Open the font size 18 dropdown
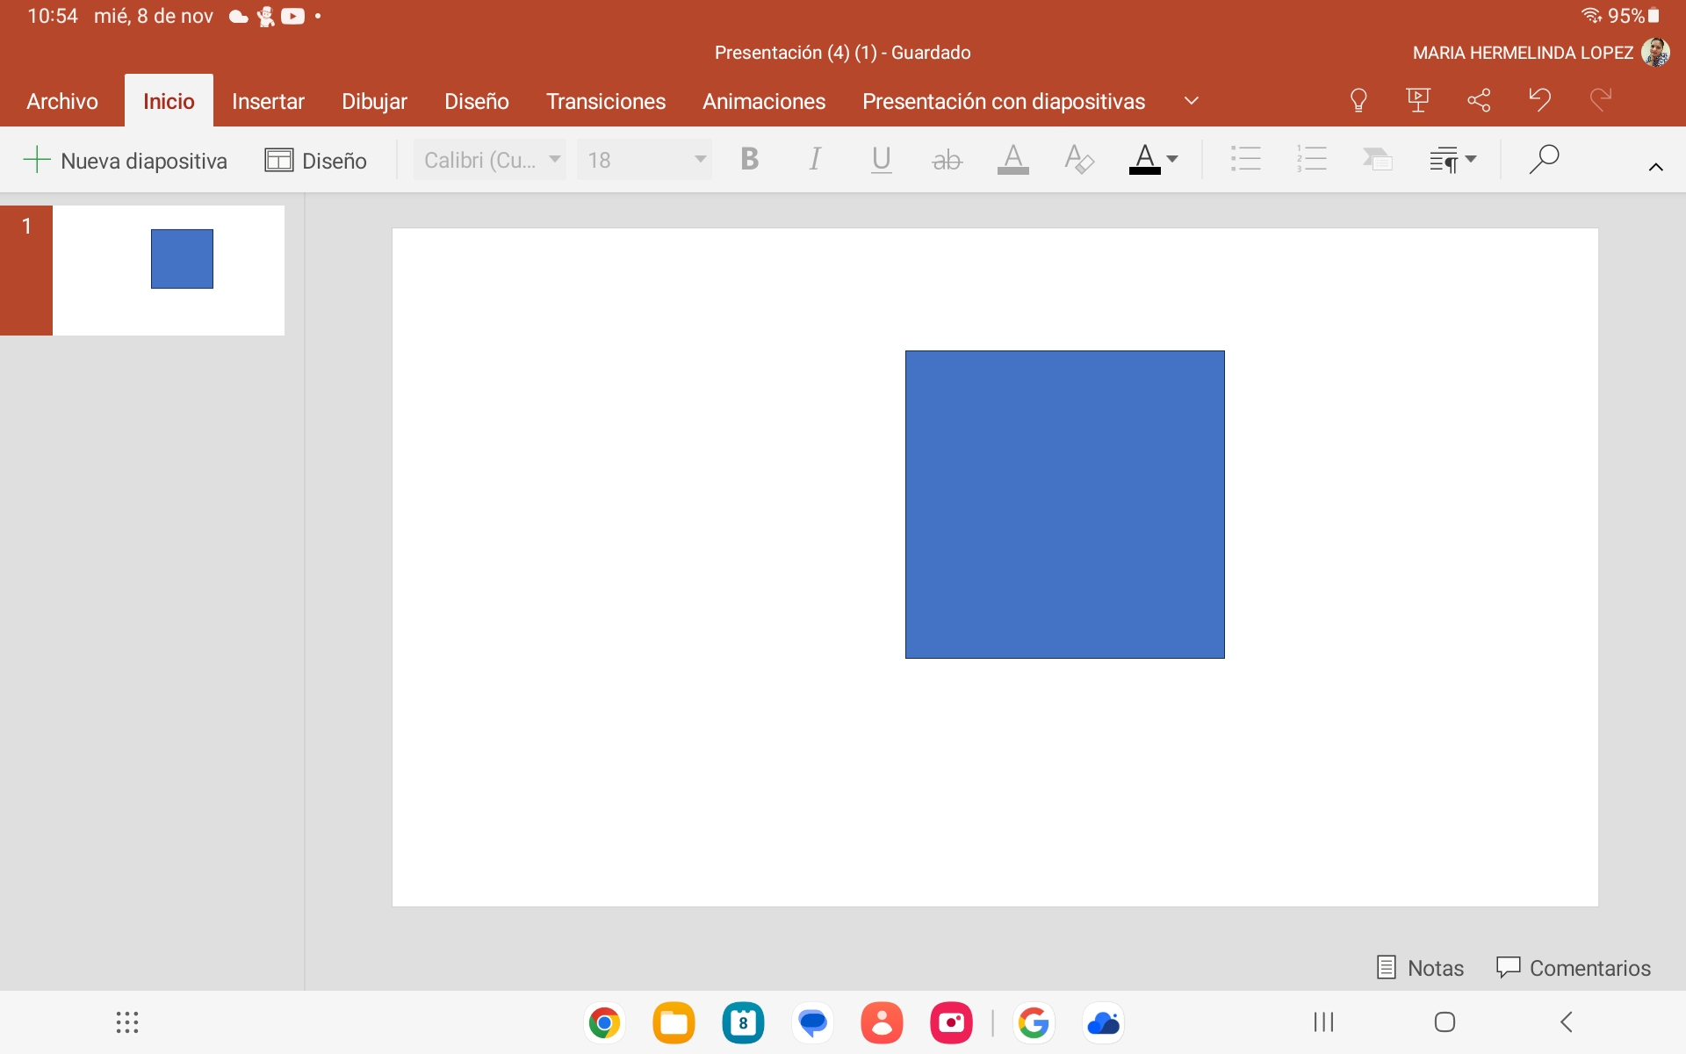 645,160
